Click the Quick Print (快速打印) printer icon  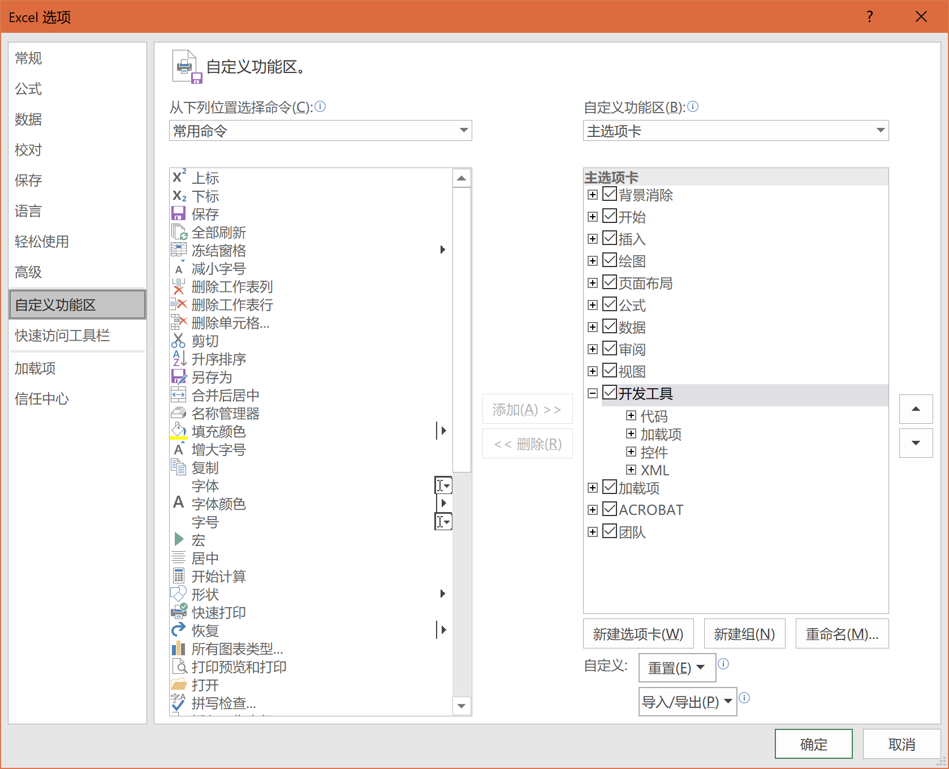pyautogui.click(x=179, y=612)
